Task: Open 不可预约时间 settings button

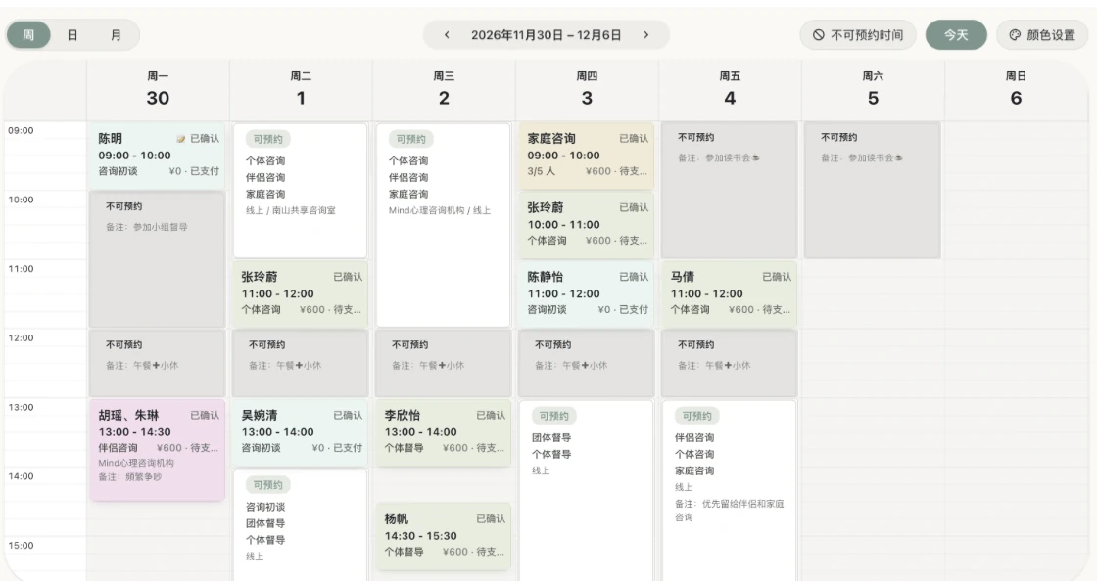Action: [x=858, y=35]
